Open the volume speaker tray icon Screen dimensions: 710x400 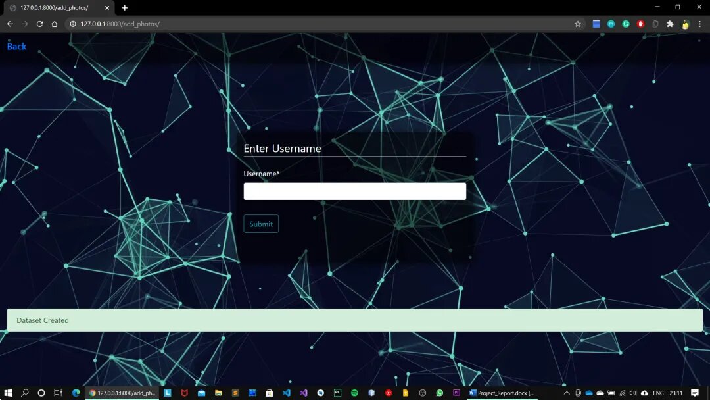click(x=633, y=393)
